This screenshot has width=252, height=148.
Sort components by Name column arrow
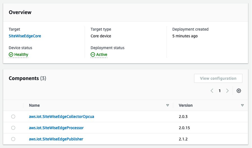(168, 106)
